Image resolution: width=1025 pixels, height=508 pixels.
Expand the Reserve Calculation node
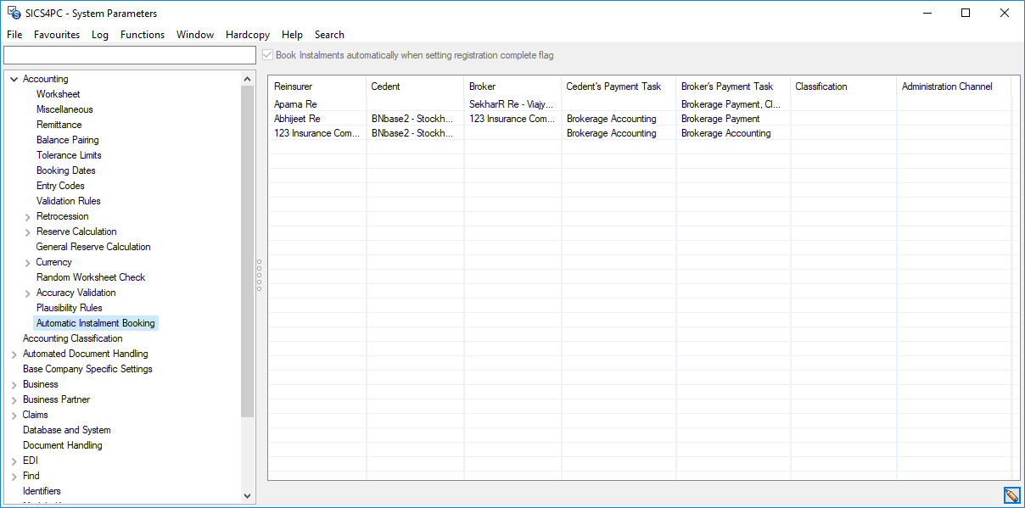coord(26,232)
